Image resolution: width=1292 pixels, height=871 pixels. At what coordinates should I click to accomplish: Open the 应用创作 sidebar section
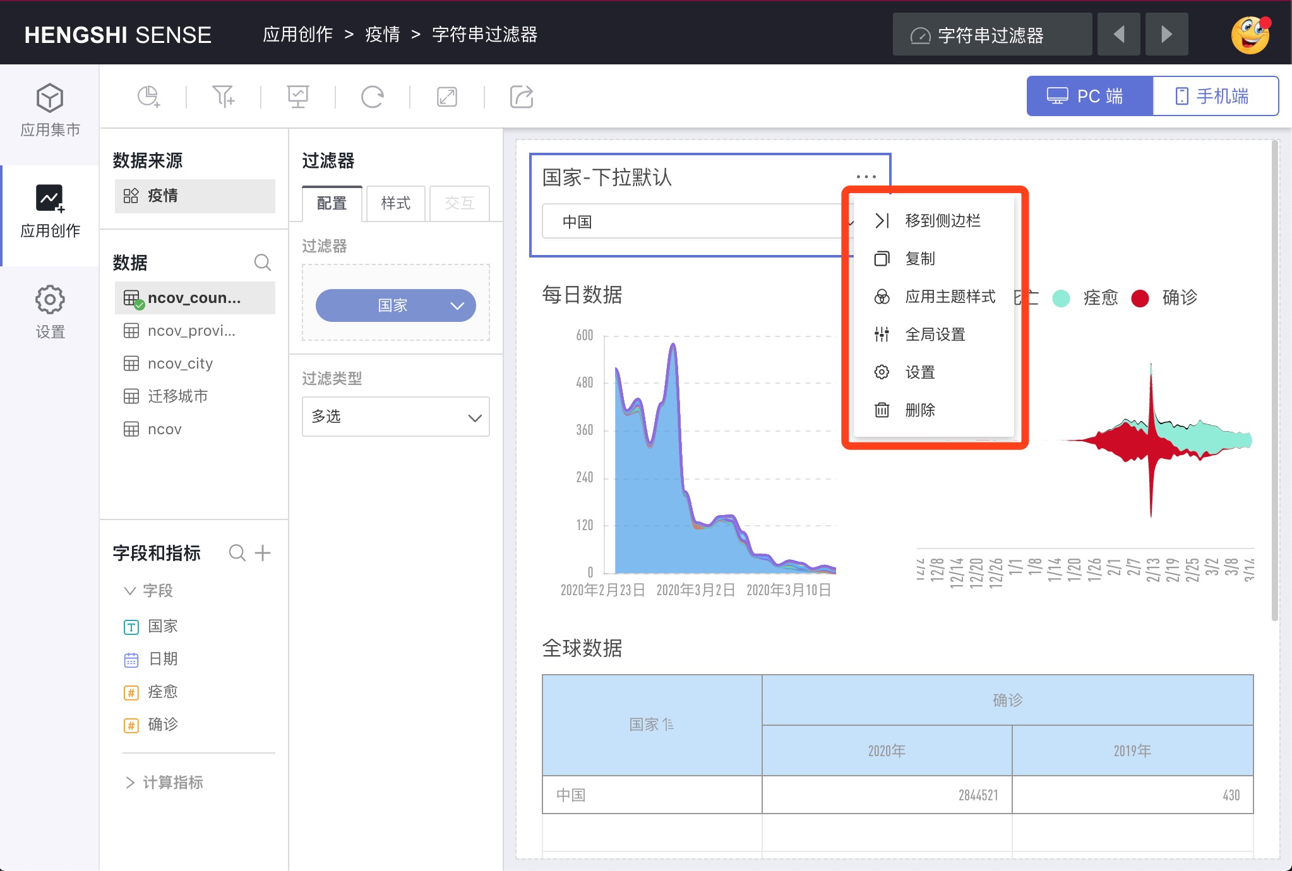click(50, 211)
